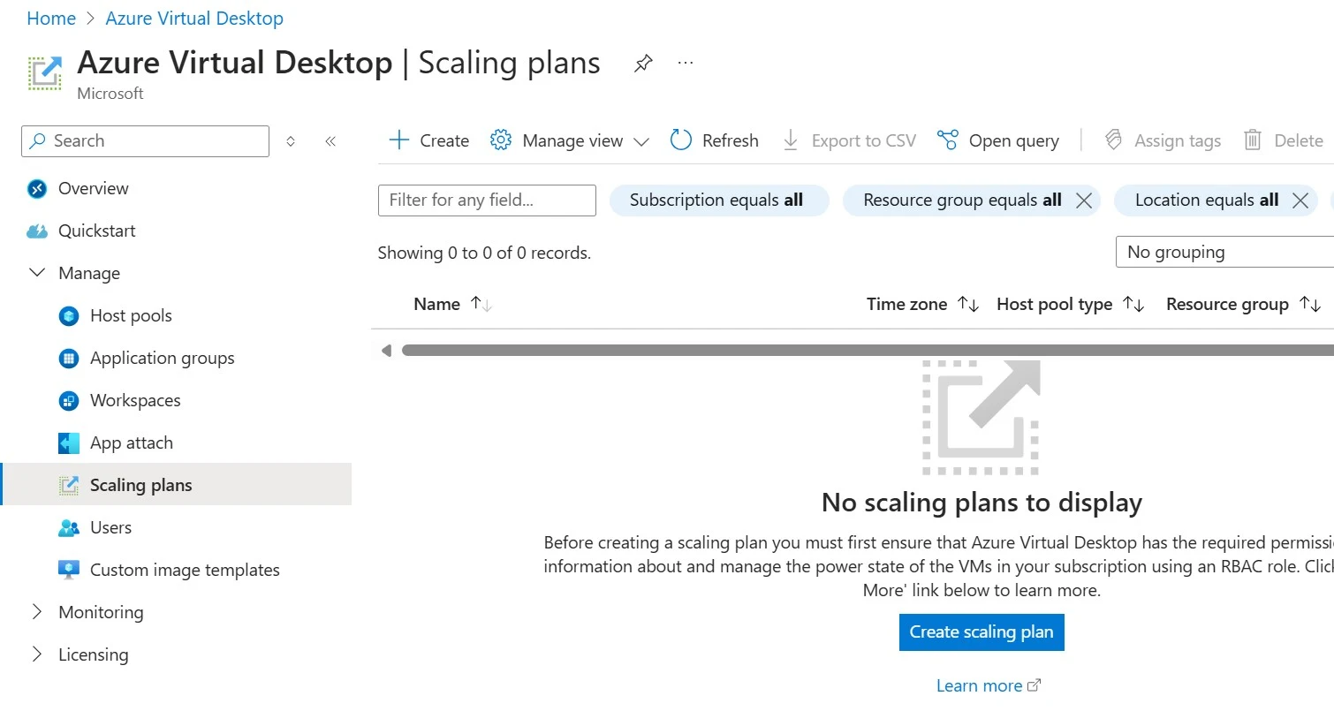This screenshot has height=711, width=1334.
Task: Go to App attach
Action: [131, 442]
